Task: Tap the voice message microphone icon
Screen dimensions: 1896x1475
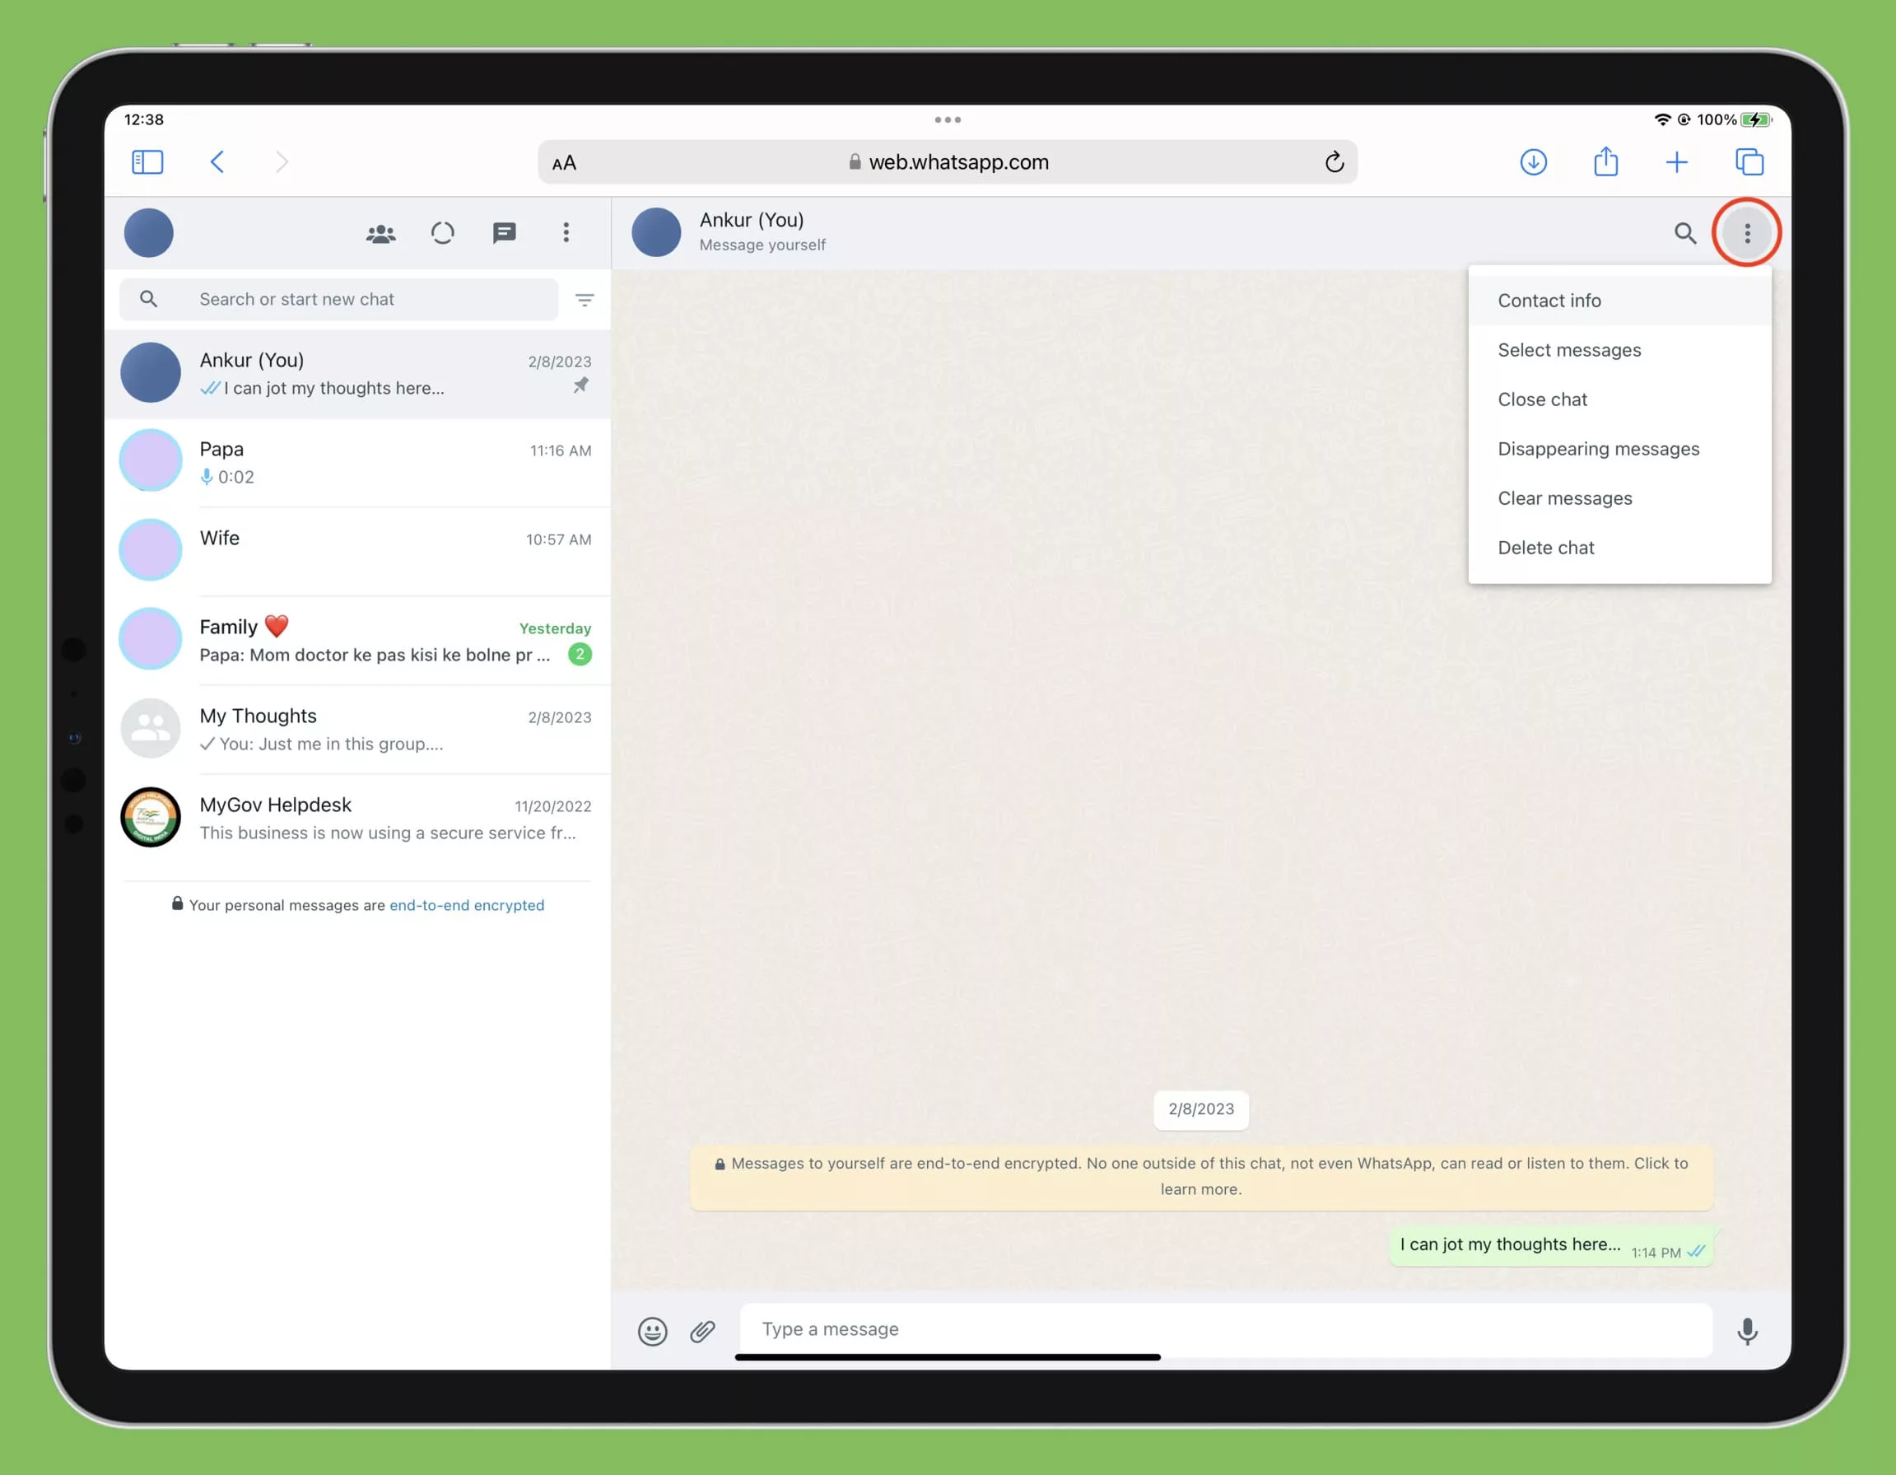Action: (x=1747, y=1331)
